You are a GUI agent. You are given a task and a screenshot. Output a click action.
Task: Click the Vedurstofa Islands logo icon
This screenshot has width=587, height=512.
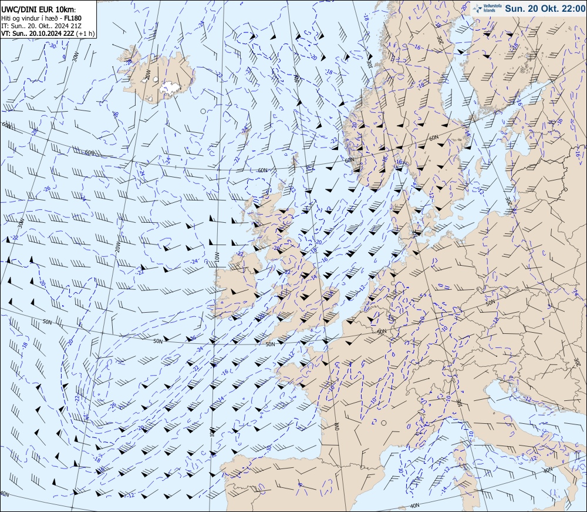point(478,8)
